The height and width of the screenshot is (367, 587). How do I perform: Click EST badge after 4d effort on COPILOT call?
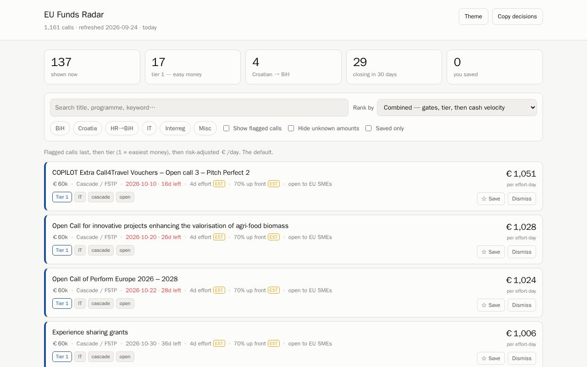pos(219,184)
